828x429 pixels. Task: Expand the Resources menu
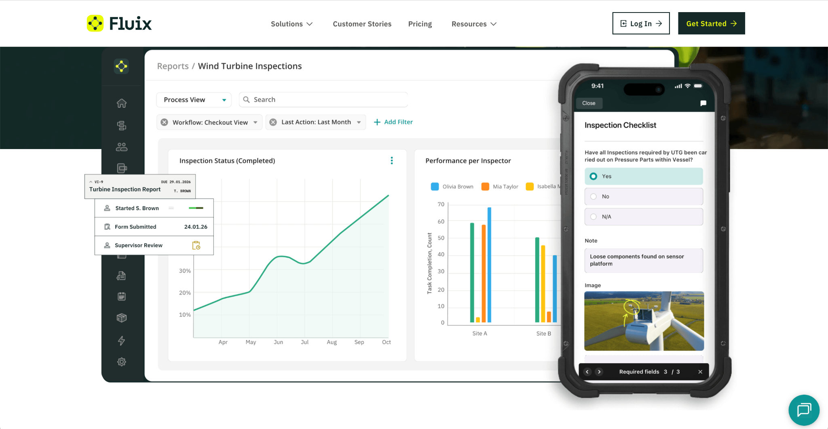(x=474, y=24)
